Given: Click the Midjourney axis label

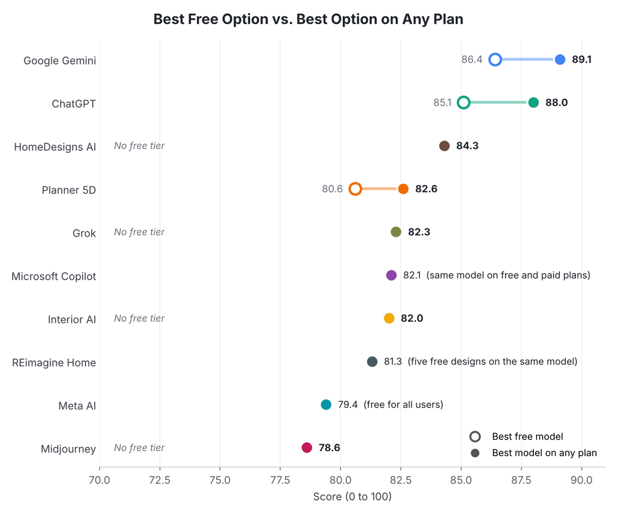Looking at the screenshot, I should (x=68, y=449).
